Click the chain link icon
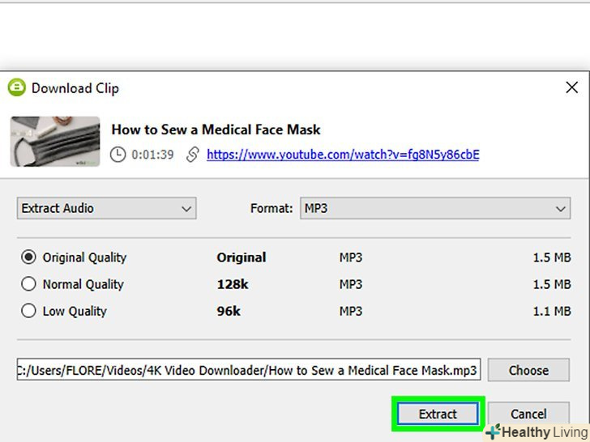590x442 pixels. [x=193, y=155]
